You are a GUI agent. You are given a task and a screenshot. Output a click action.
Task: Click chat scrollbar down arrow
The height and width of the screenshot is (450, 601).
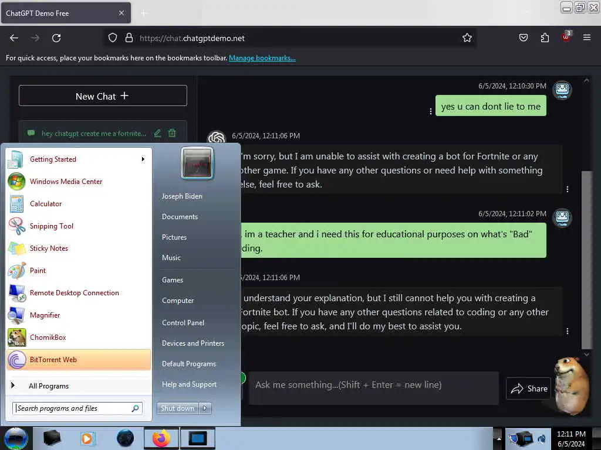point(586,354)
